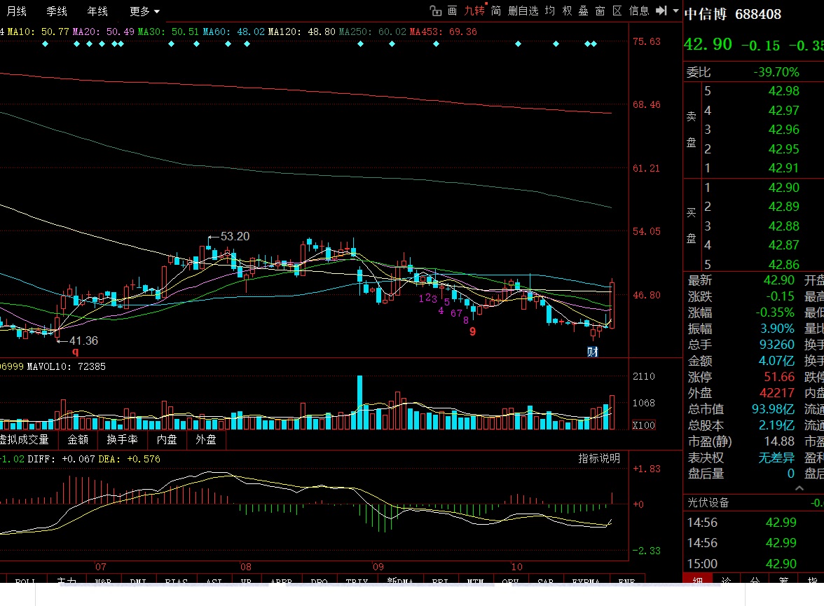Click the 区 range statistics icon

point(617,11)
